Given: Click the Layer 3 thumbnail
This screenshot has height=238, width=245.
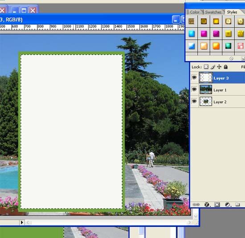Looking at the screenshot, I should pyautogui.click(x=206, y=78).
